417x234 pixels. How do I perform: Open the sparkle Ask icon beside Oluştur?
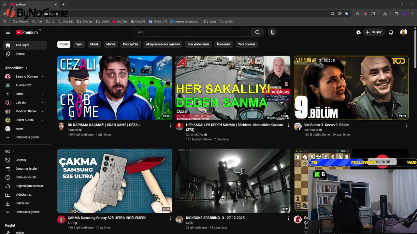pyautogui.click(x=358, y=32)
